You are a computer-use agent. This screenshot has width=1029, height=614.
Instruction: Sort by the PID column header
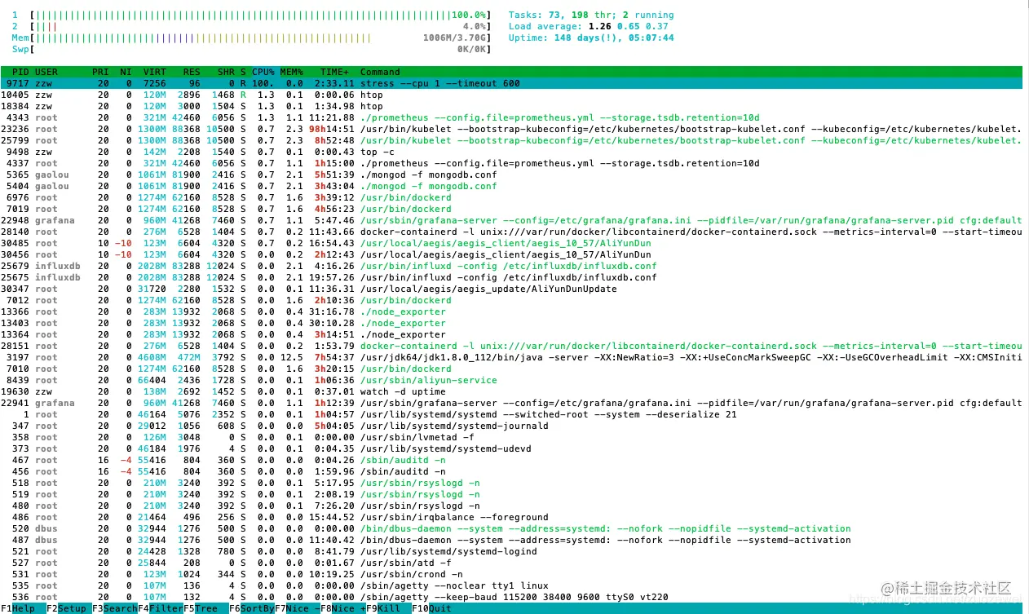21,72
